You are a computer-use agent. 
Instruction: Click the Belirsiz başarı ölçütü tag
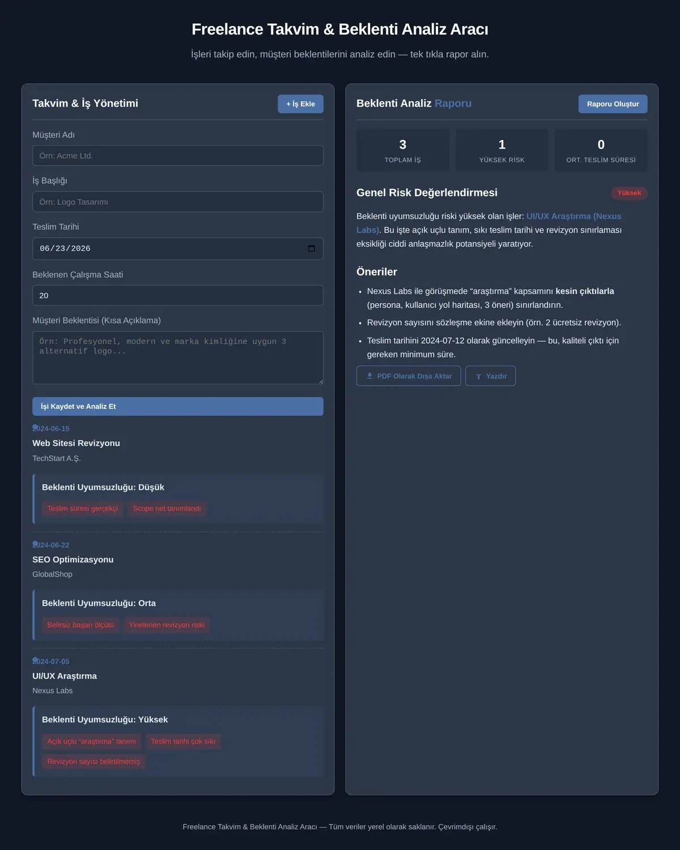80,625
